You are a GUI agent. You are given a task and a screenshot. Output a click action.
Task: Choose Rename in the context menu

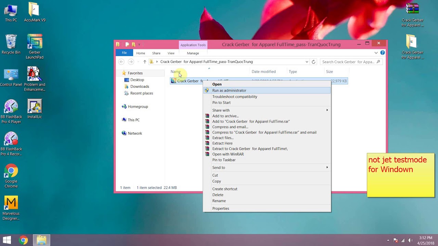267,201
